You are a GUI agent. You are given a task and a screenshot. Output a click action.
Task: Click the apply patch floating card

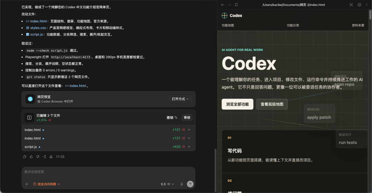[x=319, y=114]
